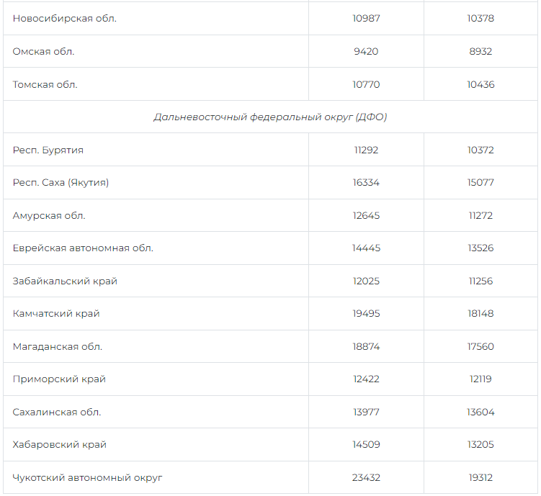Select the Чукотский автономный округ row label
The image size is (541, 496).
point(88,478)
